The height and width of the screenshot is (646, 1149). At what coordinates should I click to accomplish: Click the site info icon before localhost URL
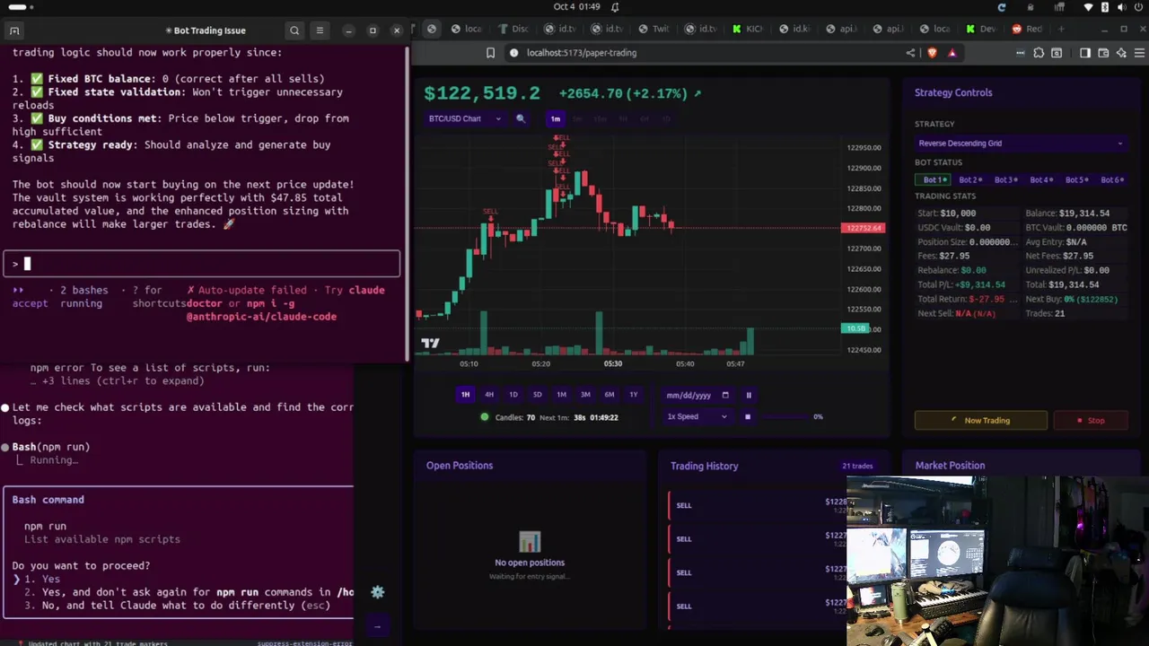(x=513, y=53)
